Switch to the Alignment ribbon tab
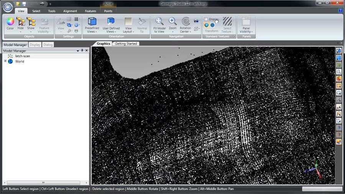The width and height of the screenshot is (345, 194). point(70,11)
